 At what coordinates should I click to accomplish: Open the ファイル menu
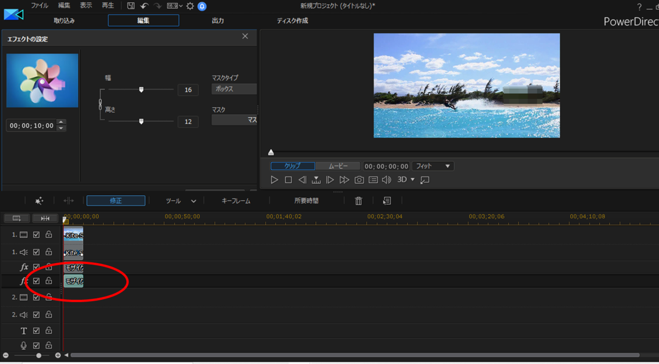[39, 5]
